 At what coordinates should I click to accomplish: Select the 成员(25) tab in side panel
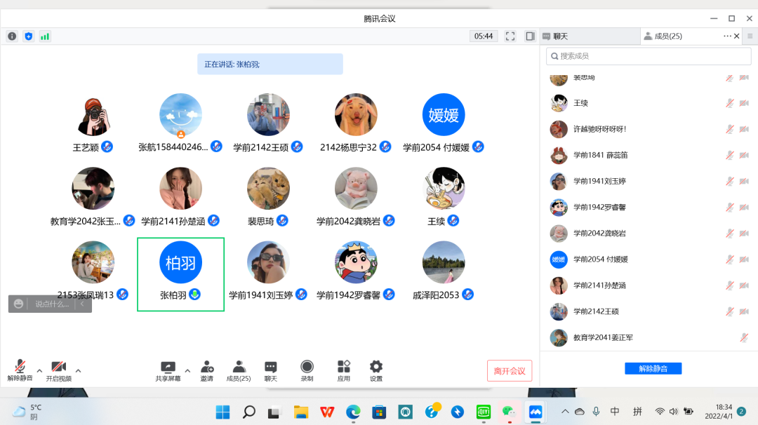coord(667,36)
